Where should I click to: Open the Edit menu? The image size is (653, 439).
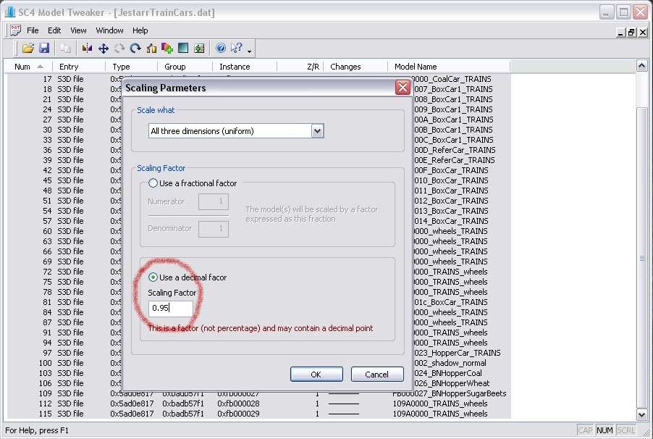point(54,30)
